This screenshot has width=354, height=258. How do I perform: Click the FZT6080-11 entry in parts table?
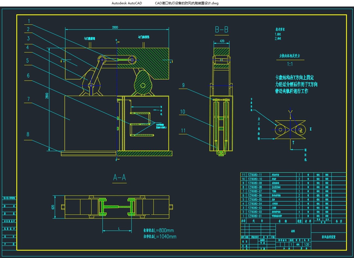255,175
